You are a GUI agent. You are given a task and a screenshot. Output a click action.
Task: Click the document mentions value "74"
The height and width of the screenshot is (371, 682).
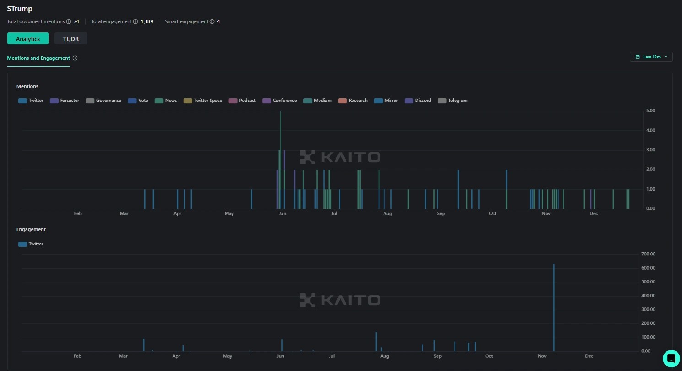click(76, 21)
